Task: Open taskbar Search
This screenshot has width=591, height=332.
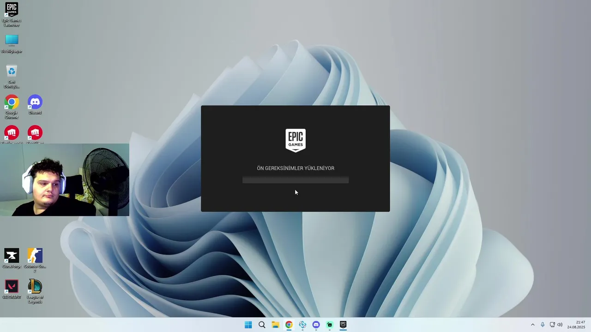Action: pyautogui.click(x=262, y=325)
